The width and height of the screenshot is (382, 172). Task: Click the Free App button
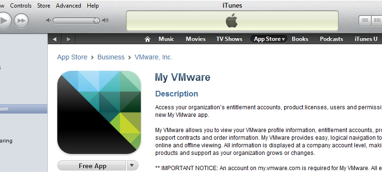point(92,166)
